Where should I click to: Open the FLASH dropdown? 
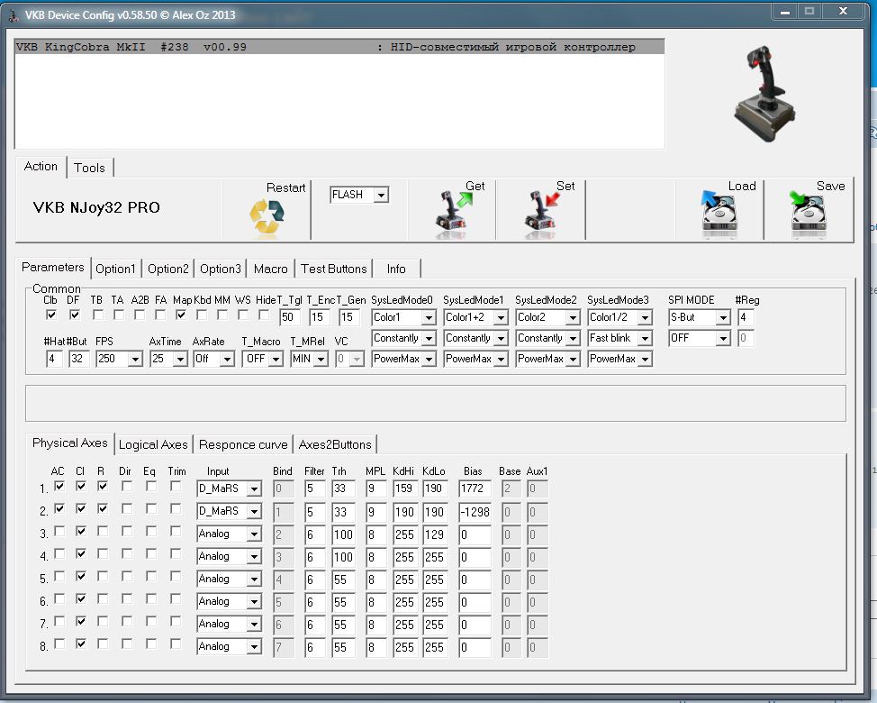point(381,195)
